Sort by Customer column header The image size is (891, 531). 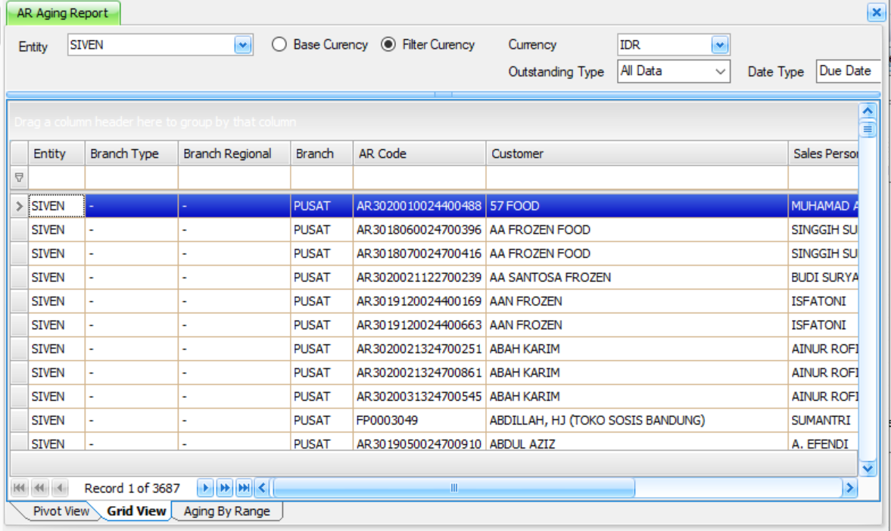tap(637, 154)
